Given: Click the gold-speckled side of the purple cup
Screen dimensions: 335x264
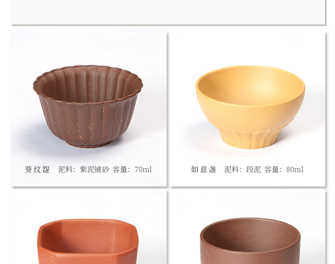Looking at the screenshot, I should [x=90, y=123].
